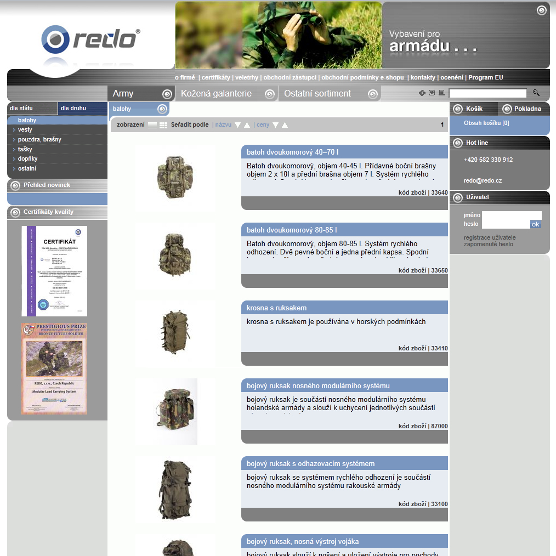Click round icon on Ostatní sortiment tab
The image size is (556, 556).
(373, 94)
